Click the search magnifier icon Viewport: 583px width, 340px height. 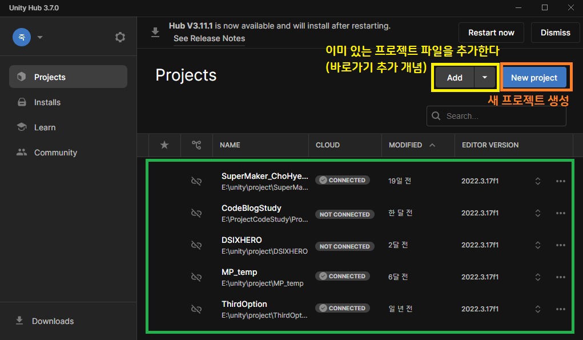click(x=436, y=116)
